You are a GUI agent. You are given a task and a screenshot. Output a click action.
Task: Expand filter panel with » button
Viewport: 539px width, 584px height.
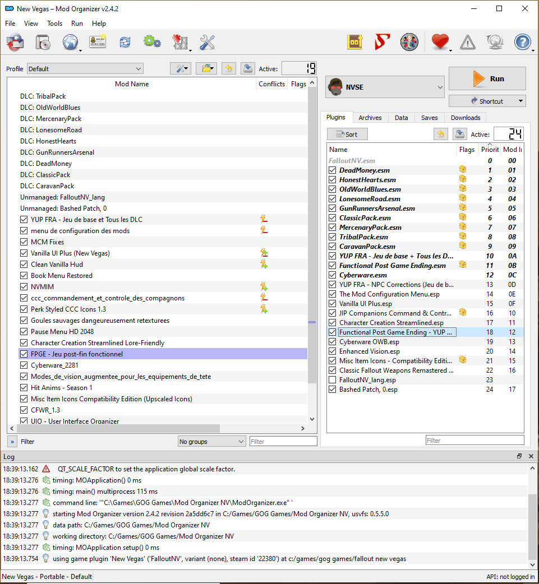12,441
